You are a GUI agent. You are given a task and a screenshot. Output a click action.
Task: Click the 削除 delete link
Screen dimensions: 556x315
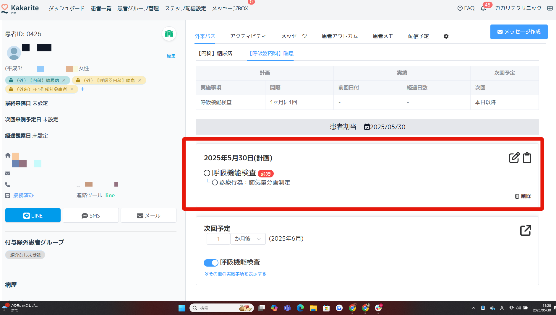coord(523,196)
